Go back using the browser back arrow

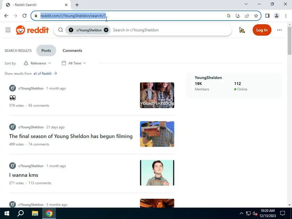[6, 16]
